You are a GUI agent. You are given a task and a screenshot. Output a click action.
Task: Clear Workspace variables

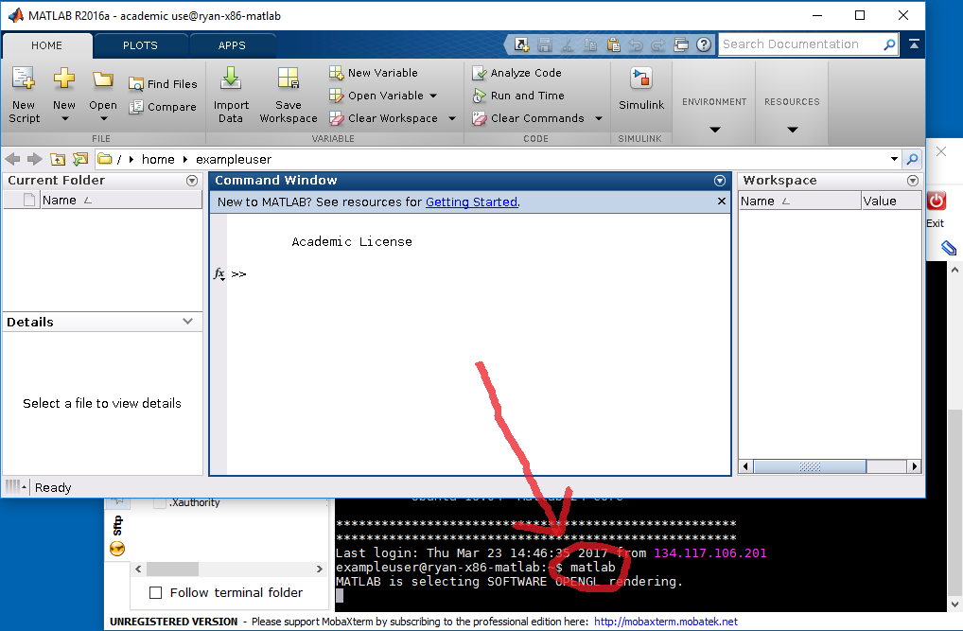(383, 118)
